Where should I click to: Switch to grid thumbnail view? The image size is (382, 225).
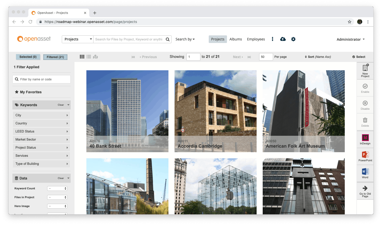[x=82, y=57]
